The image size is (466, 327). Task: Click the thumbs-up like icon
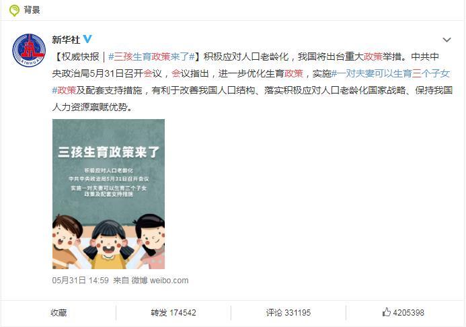[386, 312]
